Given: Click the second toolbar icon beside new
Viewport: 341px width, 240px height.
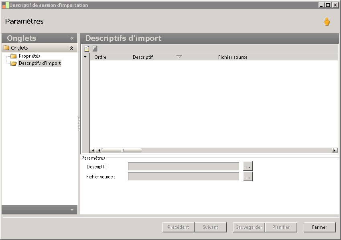Looking at the screenshot, I should pyautogui.click(x=95, y=48).
